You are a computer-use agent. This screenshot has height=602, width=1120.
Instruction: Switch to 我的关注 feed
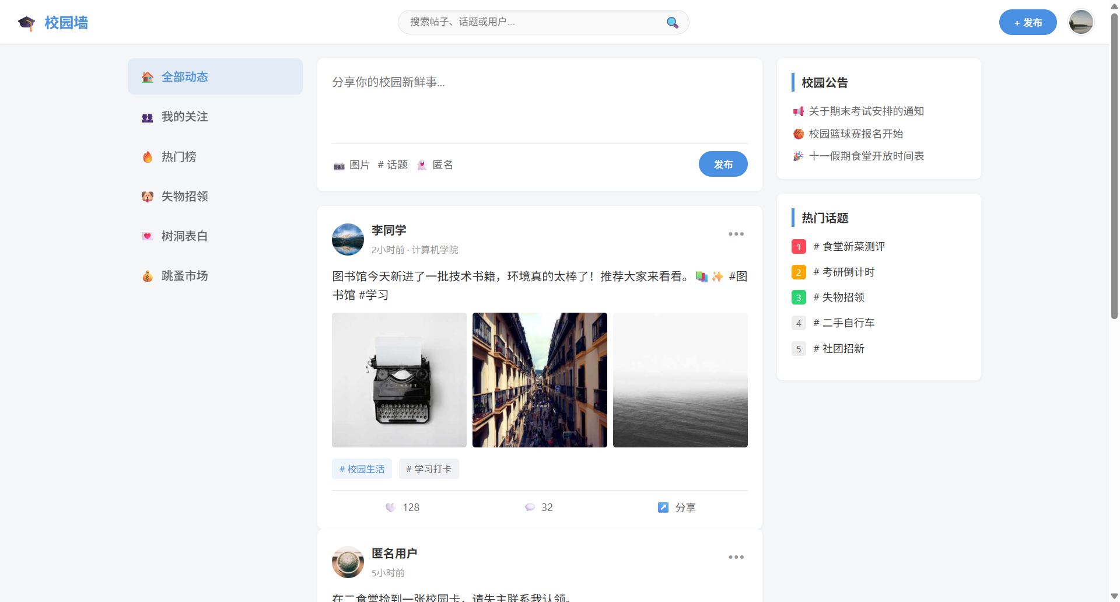click(184, 117)
